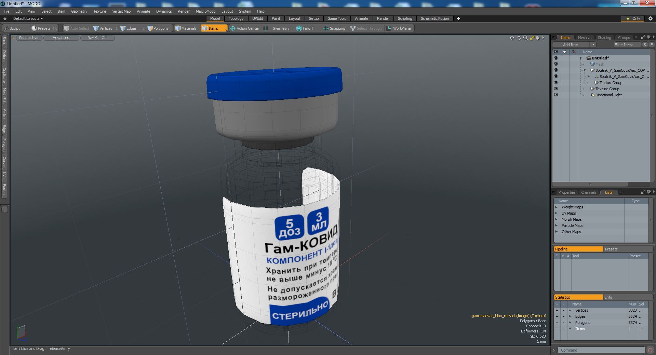
Task: Open the Add Item dropdown arrow
Action: click(x=593, y=45)
